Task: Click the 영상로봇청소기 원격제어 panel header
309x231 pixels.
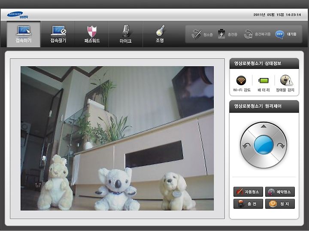Action: [x=264, y=106]
